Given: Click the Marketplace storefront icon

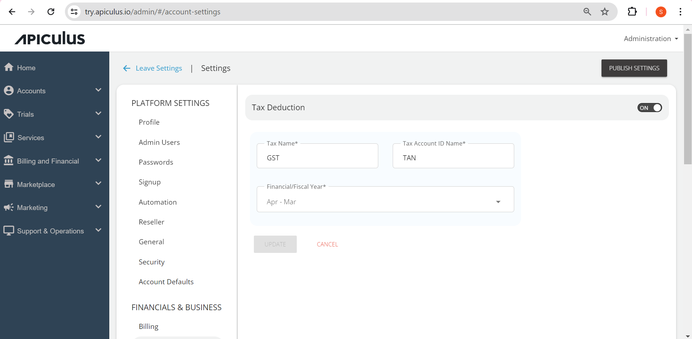Looking at the screenshot, I should [x=9, y=184].
